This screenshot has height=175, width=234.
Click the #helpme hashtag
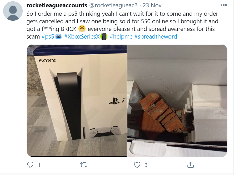pyautogui.click(x=121, y=37)
